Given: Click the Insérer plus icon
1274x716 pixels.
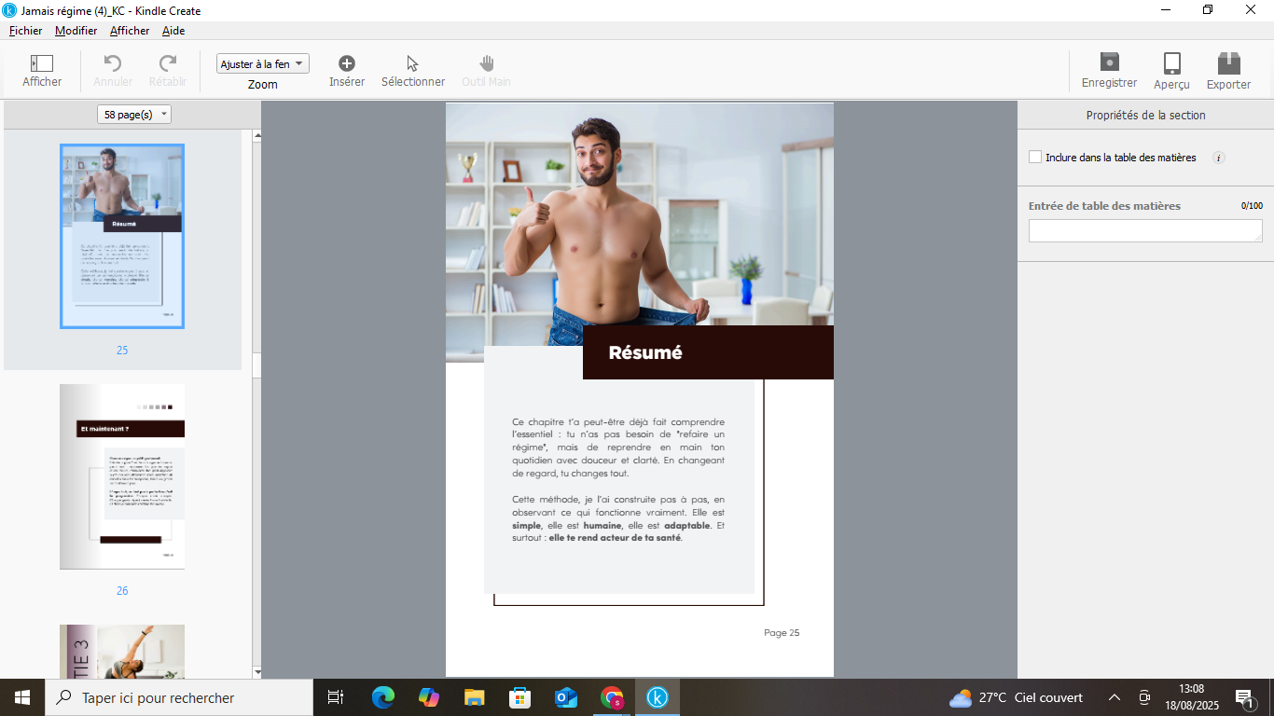Looking at the screenshot, I should point(346,63).
